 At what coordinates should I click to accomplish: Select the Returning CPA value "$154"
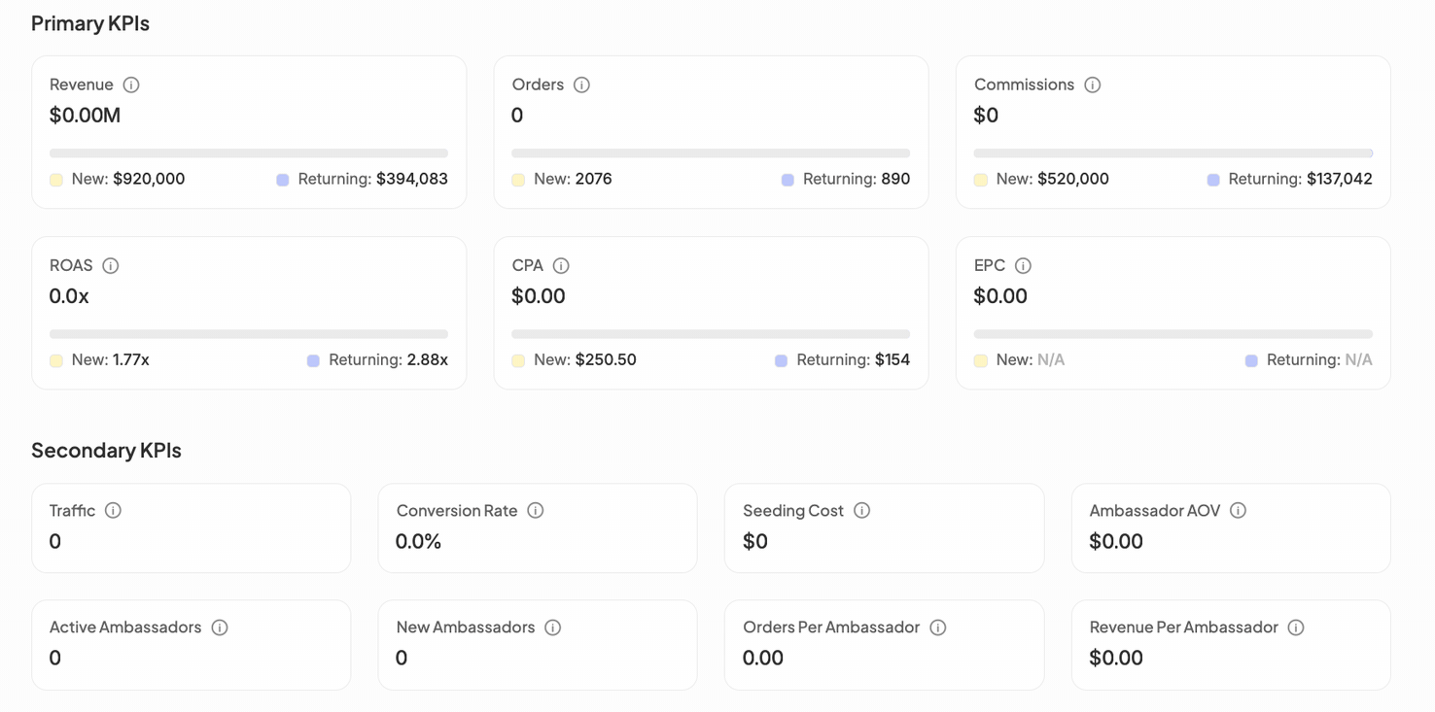point(892,359)
